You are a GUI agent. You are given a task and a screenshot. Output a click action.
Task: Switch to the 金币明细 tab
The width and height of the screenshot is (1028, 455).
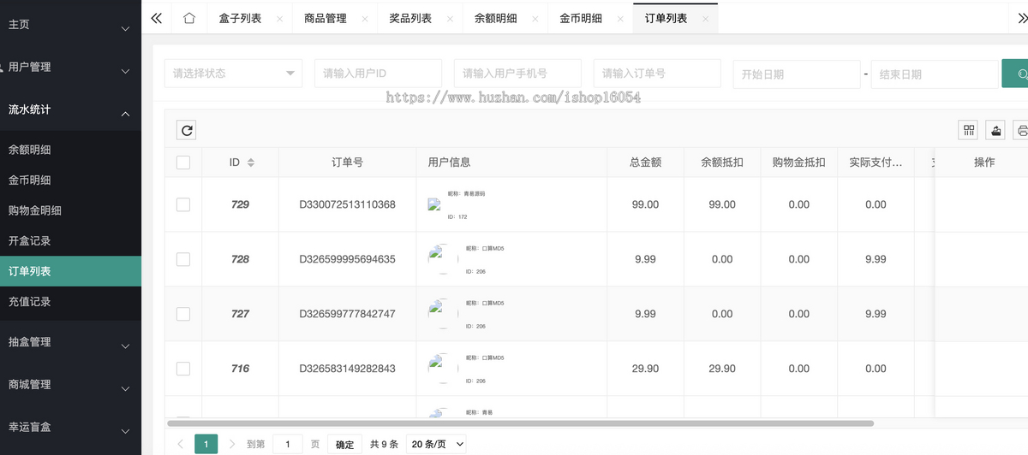click(582, 18)
